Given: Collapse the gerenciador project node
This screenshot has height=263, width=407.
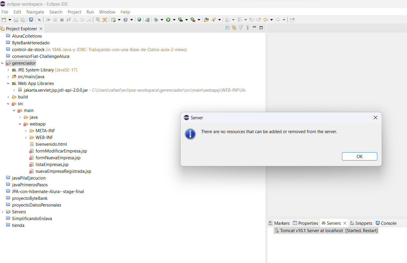Looking at the screenshot, I should pyautogui.click(x=2, y=63).
